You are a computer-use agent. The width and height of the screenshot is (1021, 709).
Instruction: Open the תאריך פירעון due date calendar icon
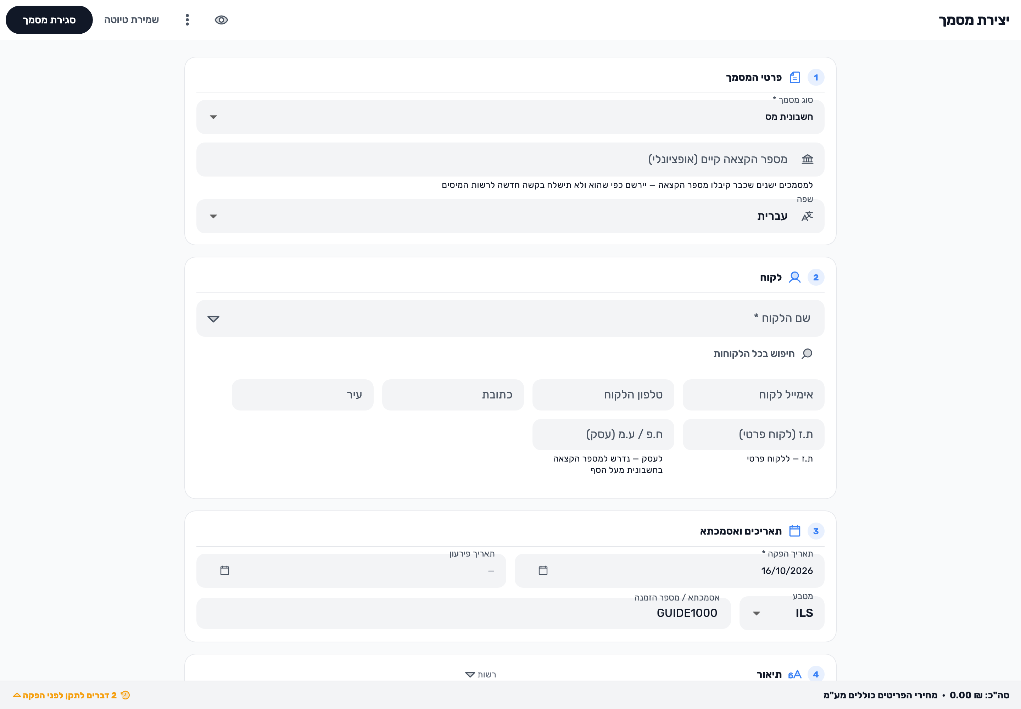pyautogui.click(x=224, y=570)
